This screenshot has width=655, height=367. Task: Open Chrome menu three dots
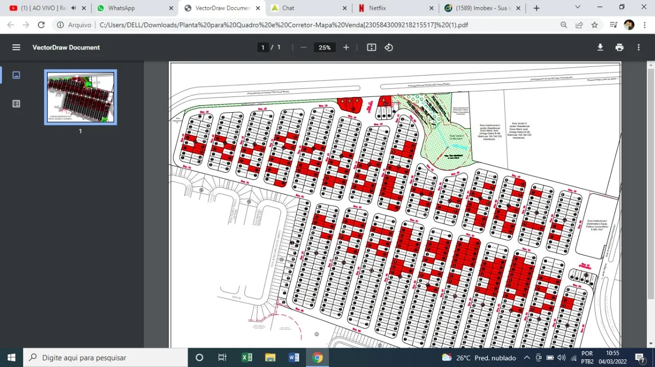click(645, 25)
